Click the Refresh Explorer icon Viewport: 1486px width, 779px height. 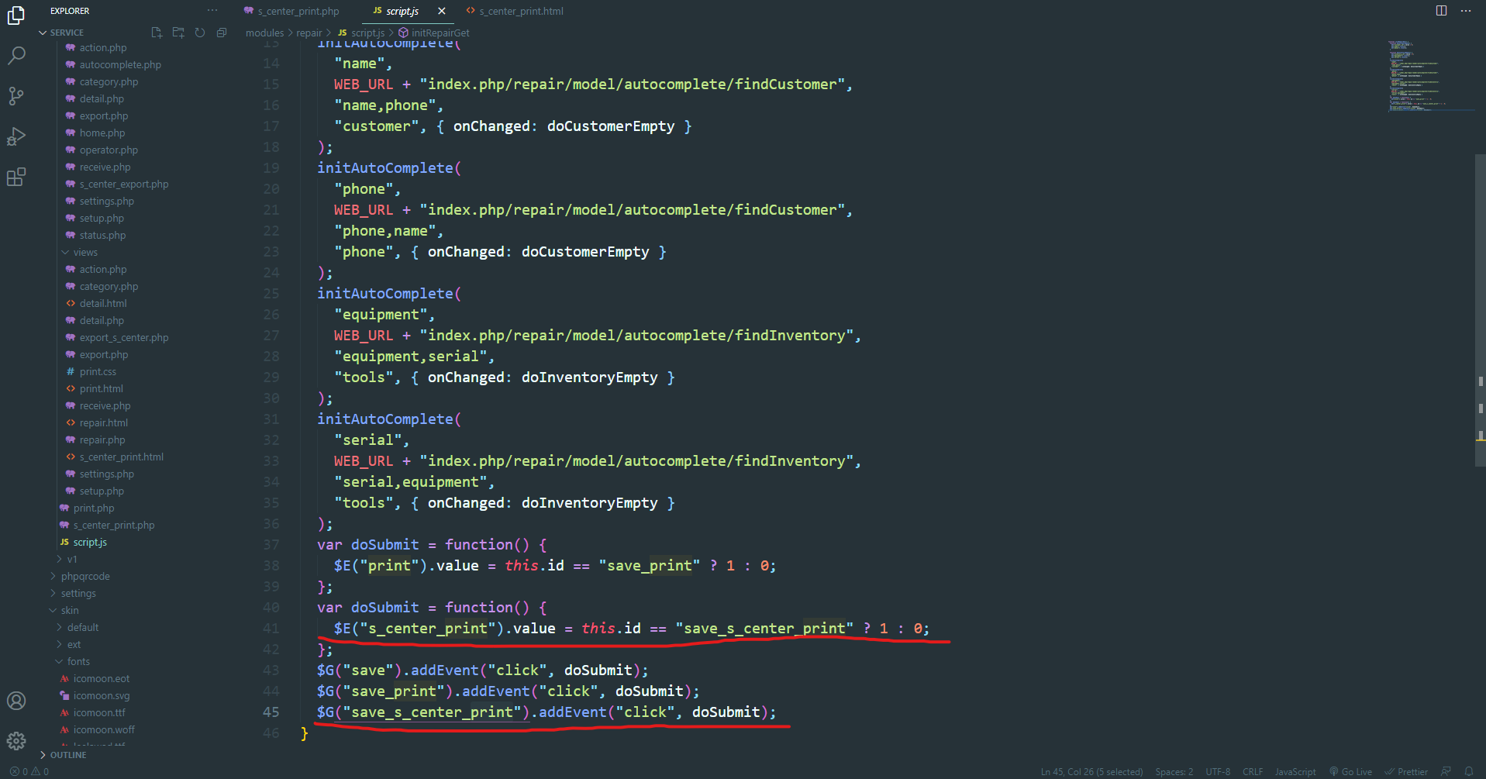click(200, 33)
